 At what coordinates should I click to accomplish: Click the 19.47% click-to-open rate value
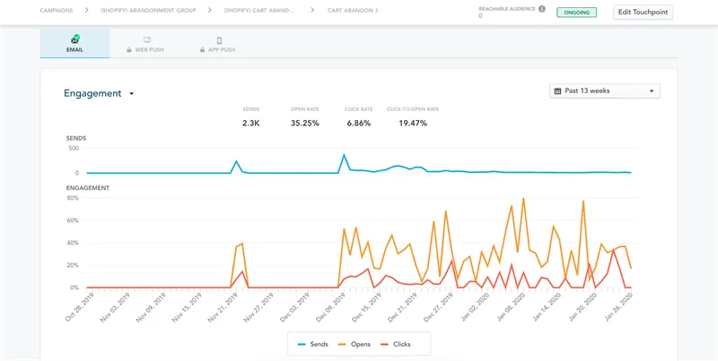click(x=413, y=123)
